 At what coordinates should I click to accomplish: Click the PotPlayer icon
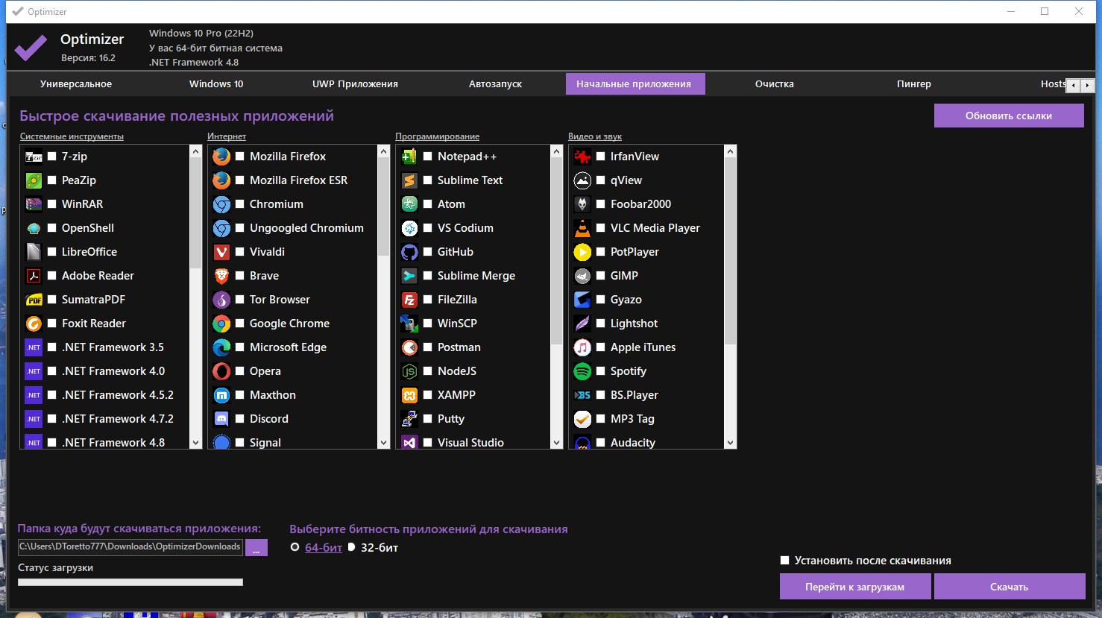coord(582,252)
